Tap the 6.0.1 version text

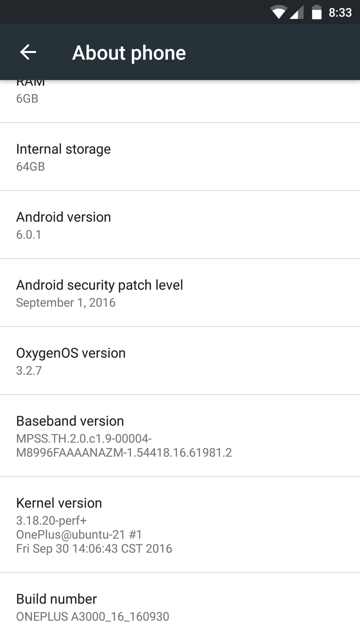point(29,234)
